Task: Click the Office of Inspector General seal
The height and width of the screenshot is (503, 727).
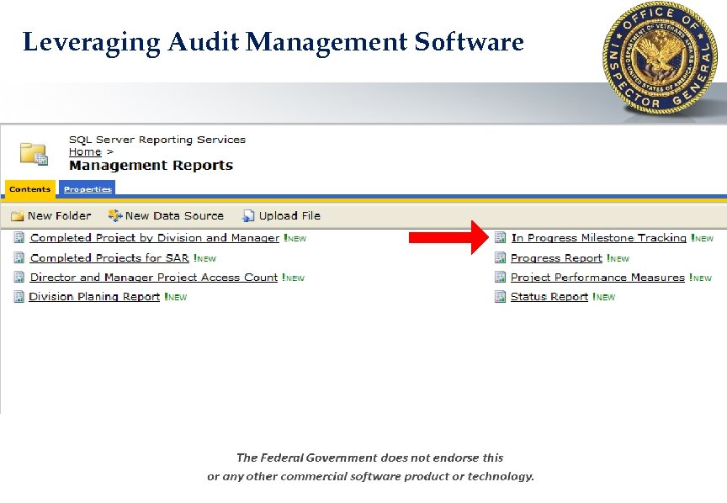Action: click(x=661, y=58)
